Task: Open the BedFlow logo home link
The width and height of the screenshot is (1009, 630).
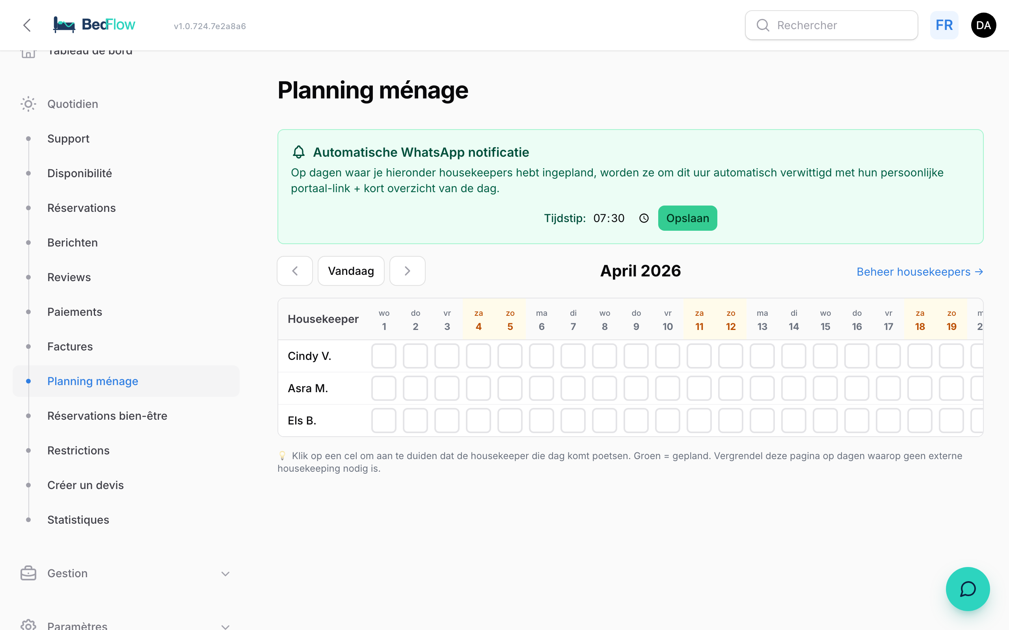Action: [94, 25]
